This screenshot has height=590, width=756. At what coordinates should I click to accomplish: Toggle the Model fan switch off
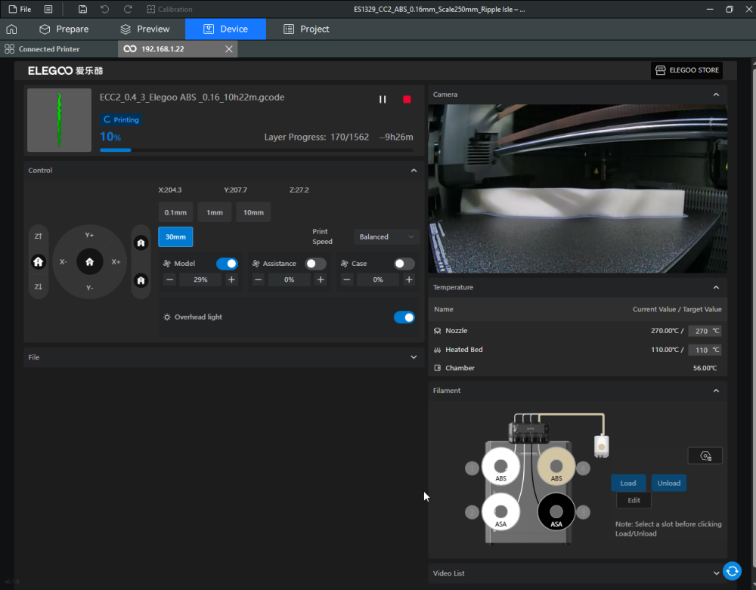point(227,264)
